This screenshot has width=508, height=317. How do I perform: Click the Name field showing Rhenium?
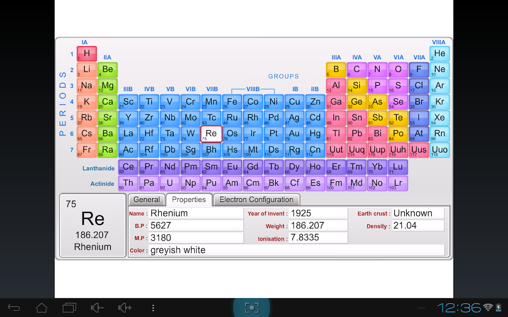click(x=196, y=213)
